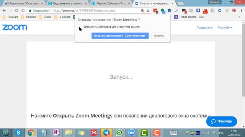Open green WhatsApp-style icon in taskbar
245x137 pixels.
(x=119, y=133)
